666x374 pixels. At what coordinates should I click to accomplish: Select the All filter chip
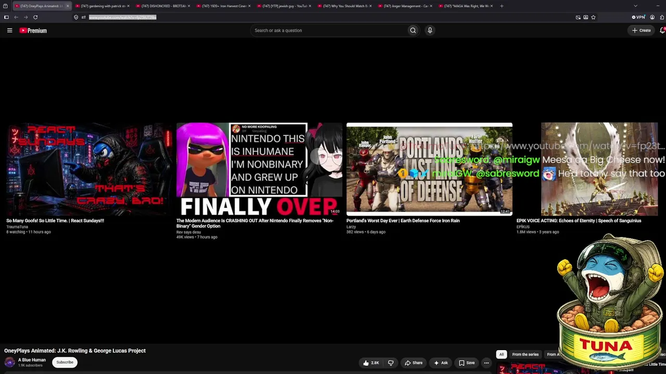502,354
